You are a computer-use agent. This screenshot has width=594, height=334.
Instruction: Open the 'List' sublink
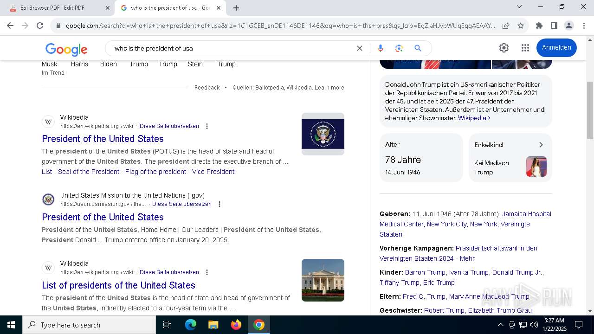tap(47, 172)
